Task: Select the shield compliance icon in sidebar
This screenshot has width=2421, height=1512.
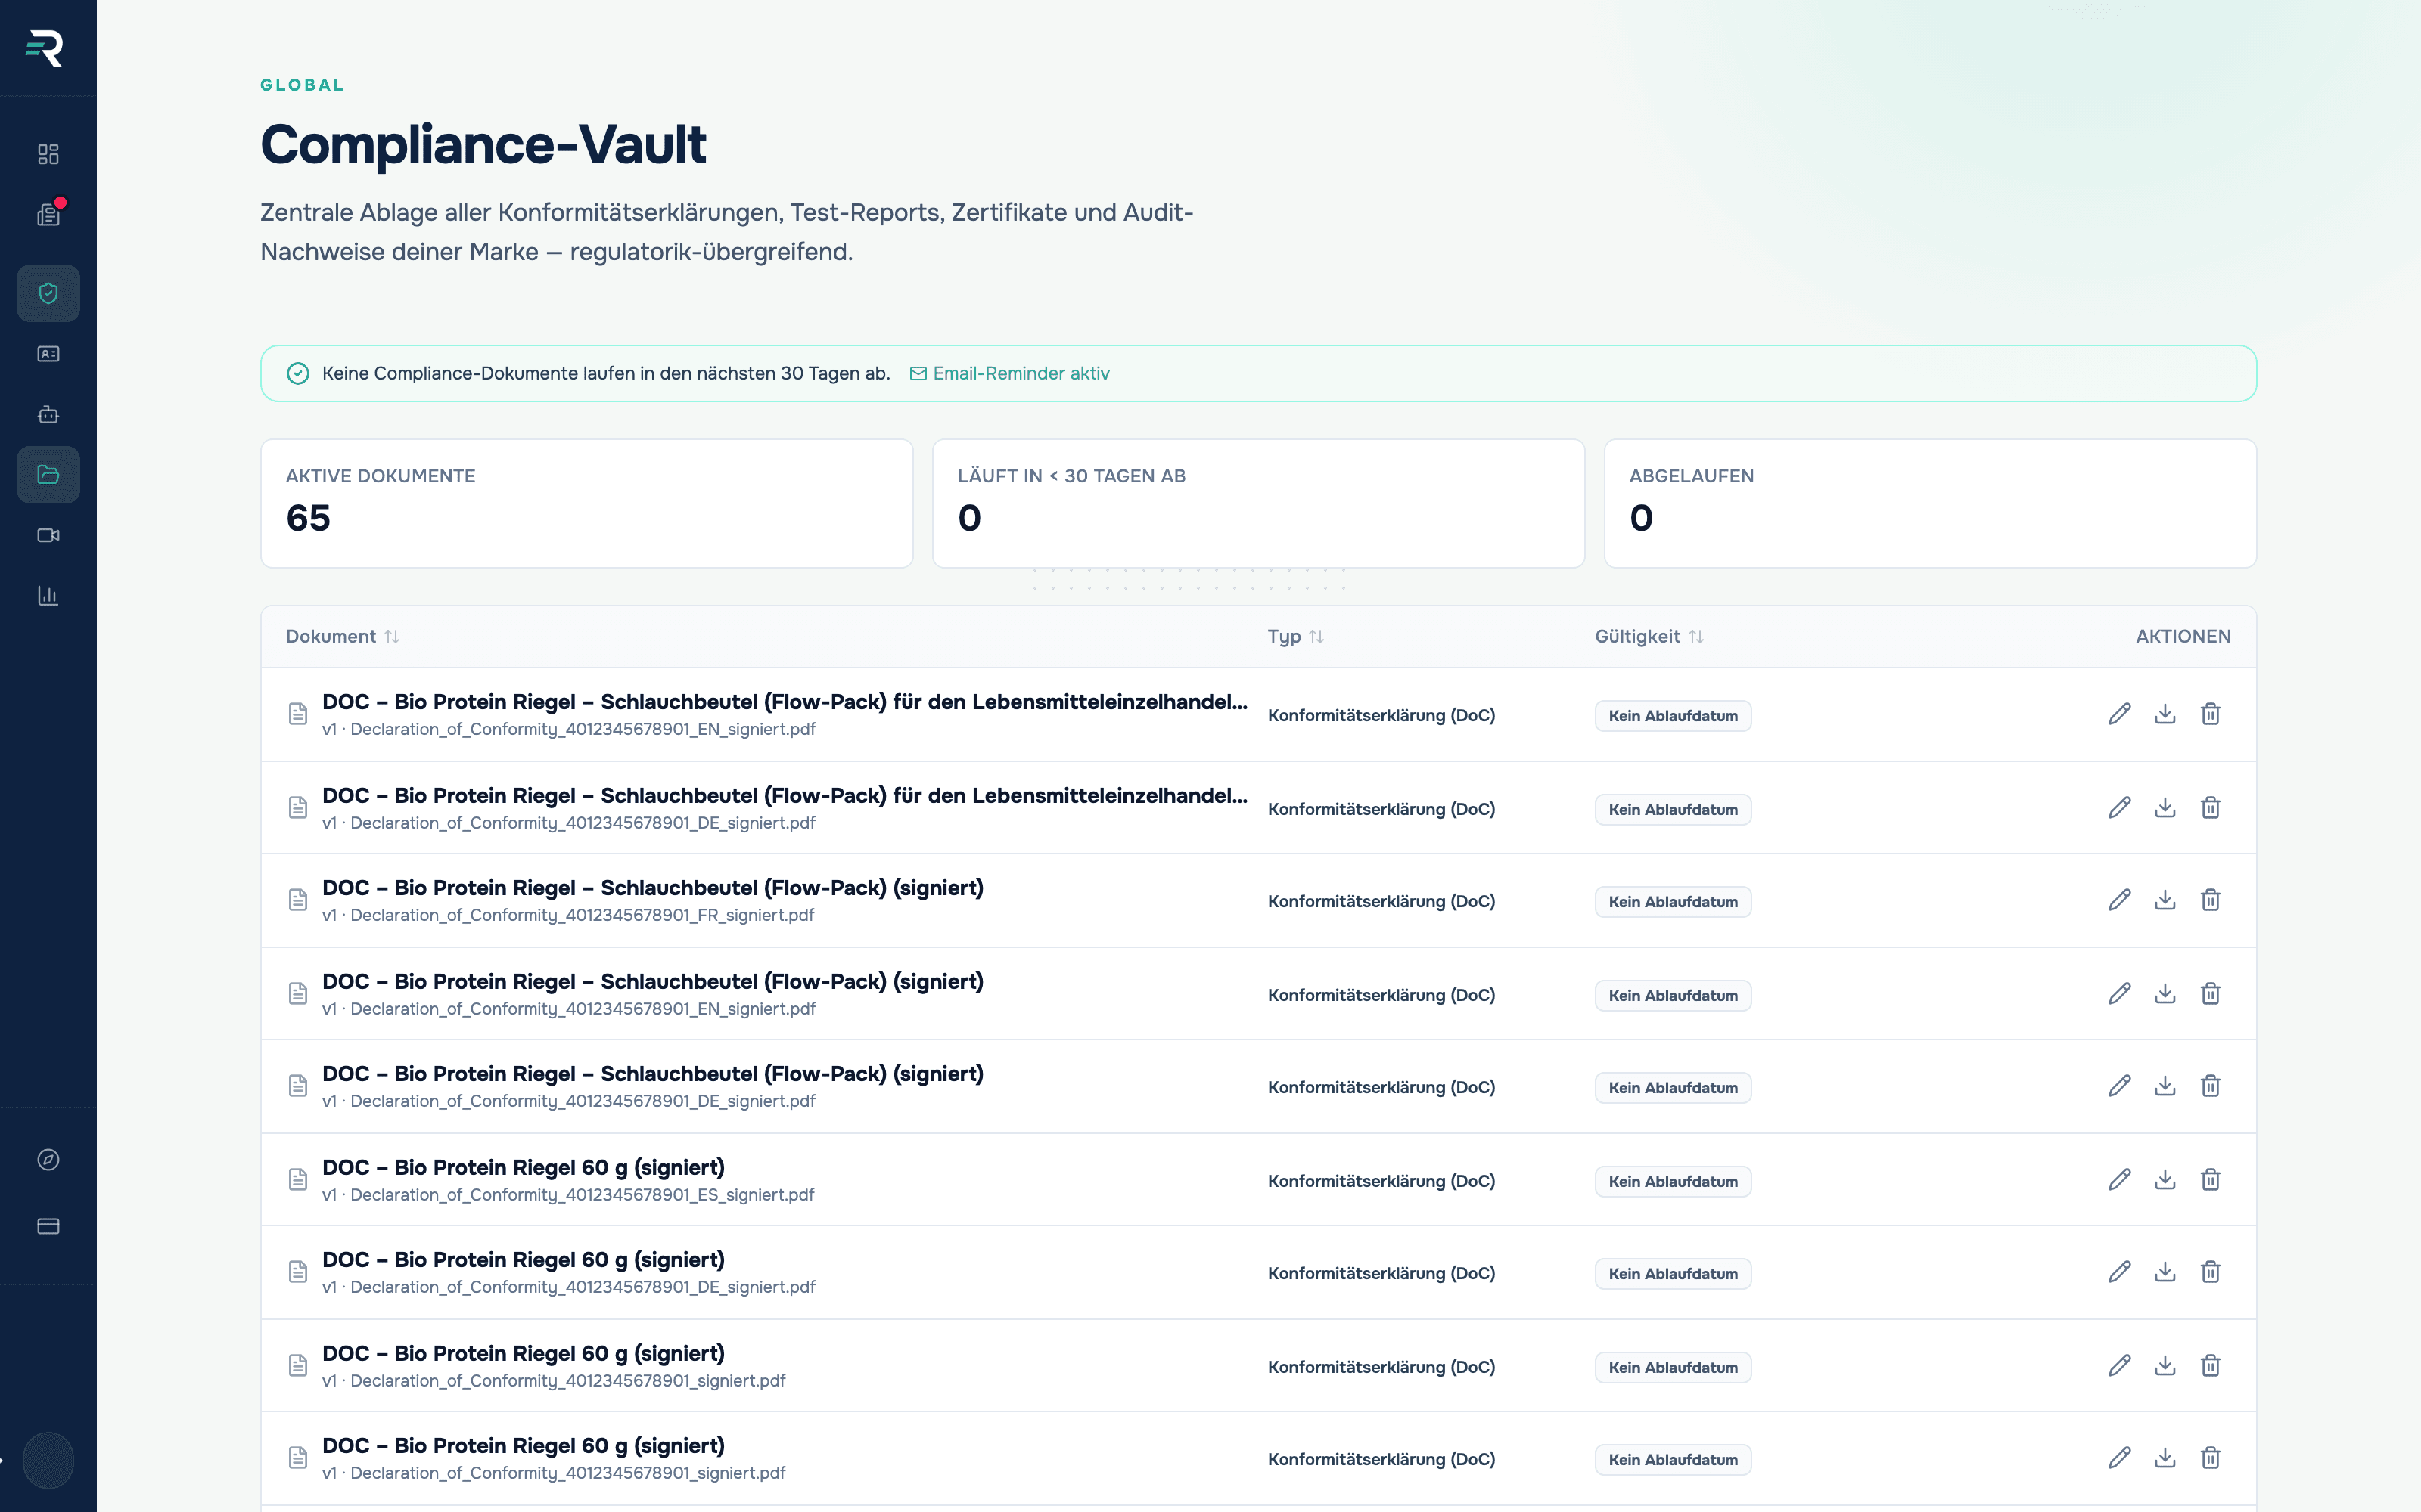Action: click(x=48, y=293)
